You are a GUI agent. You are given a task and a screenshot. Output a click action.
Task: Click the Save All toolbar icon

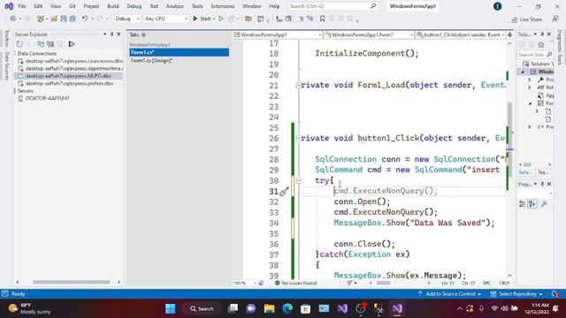(x=73, y=19)
